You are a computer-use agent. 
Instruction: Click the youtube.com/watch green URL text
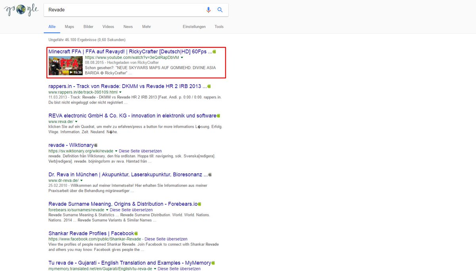click(132, 58)
